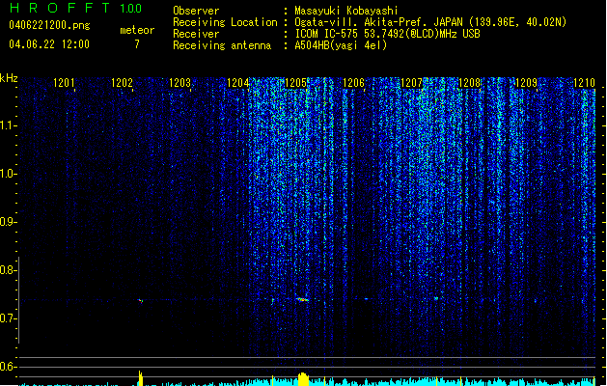Click the meteor count 7
Image resolution: width=607 pixels, height=386 pixels.
point(137,44)
